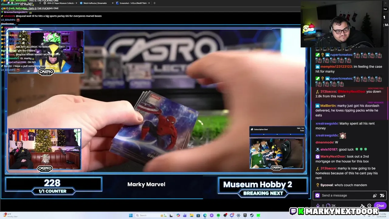389x219 pixels.
Task: Click username 313bacco asking about 2.8k
Action: [328, 92]
